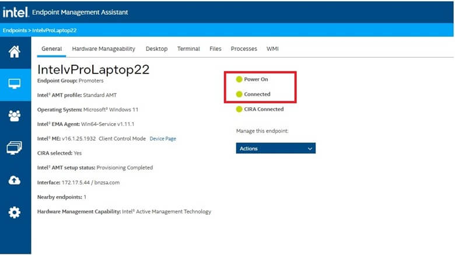Click the v16.1.25.1932 Intel ME version

coord(79,139)
